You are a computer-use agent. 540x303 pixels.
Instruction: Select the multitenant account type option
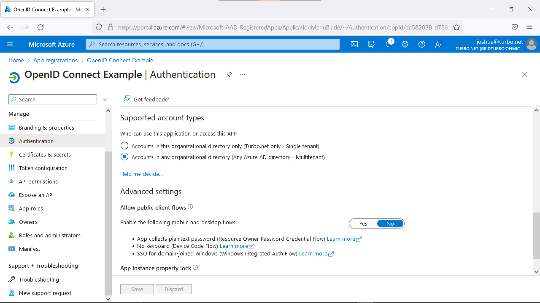[124, 157]
